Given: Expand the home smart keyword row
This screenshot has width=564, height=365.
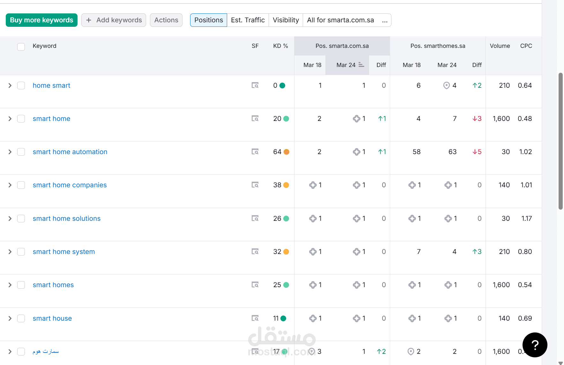Looking at the screenshot, I should coord(10,86).
